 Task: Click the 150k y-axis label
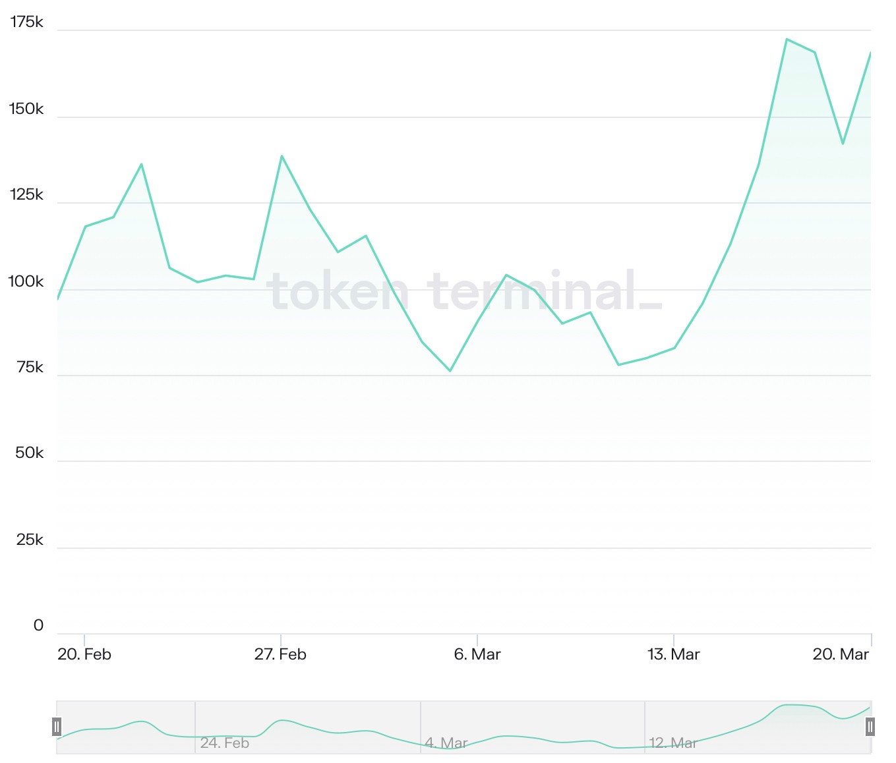tap(26, 109)
